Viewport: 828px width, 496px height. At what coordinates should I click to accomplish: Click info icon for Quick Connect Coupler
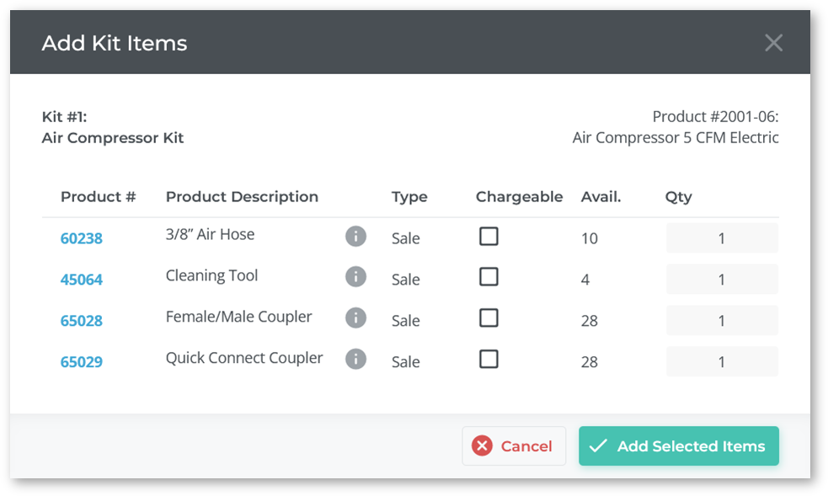[x=356, y=359]
